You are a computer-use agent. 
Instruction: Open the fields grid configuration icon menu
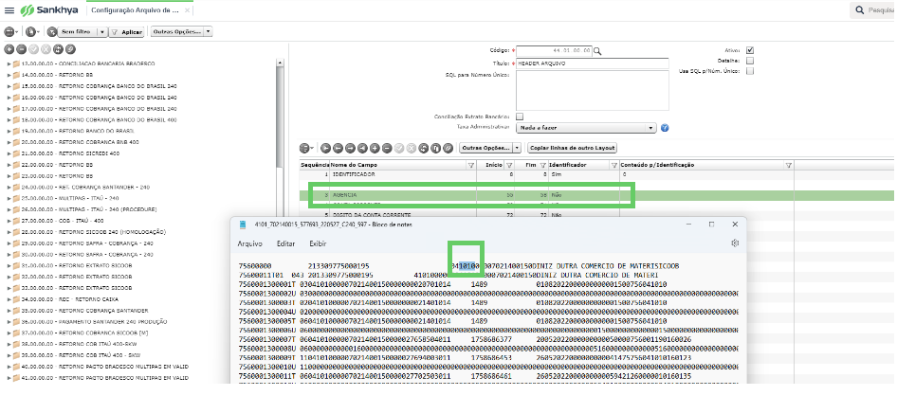click(307, 148)
